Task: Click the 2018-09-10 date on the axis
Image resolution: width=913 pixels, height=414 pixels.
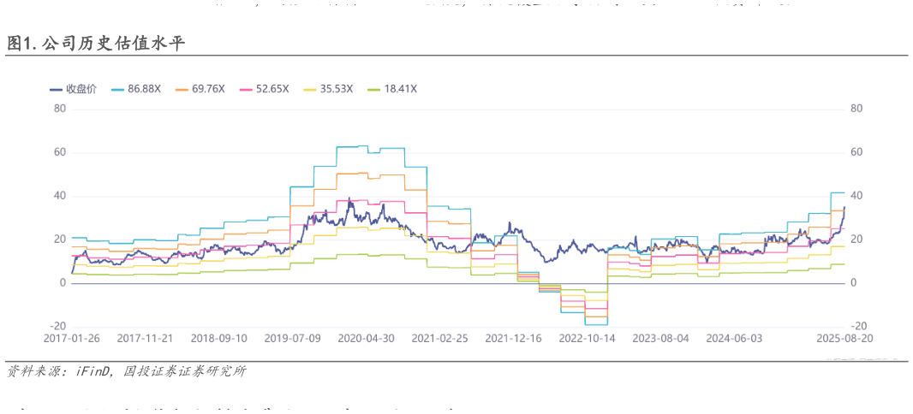Action: point(218,338)
